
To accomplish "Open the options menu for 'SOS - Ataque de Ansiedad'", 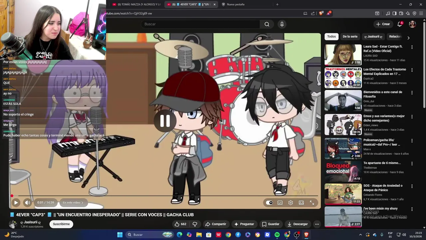I will (412, 186).
